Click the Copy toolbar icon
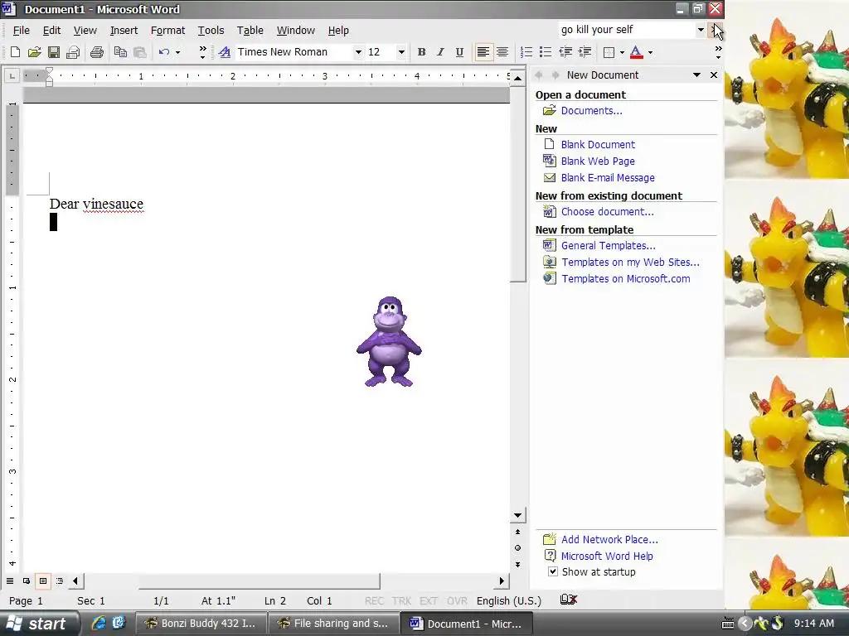This screenshot has width=849, height=636. (x=120, y=52)
